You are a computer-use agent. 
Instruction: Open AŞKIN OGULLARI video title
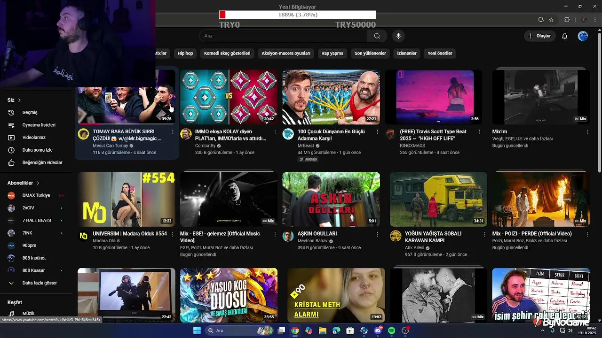[x=317, y=234]
